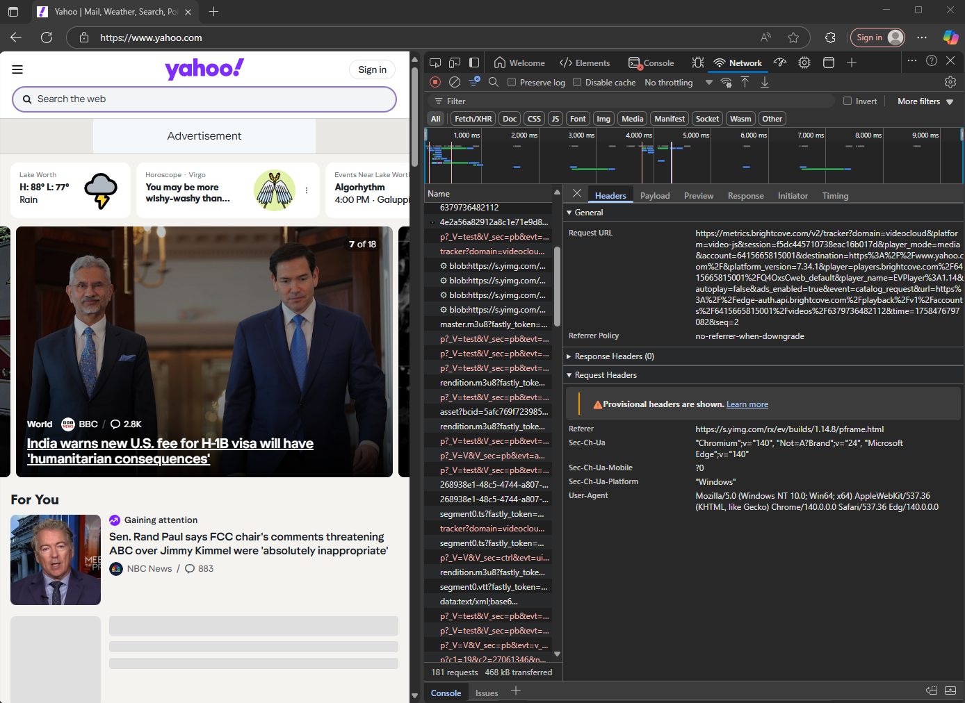
Task: Toggle device emulation mode
Action: point(455,62)
